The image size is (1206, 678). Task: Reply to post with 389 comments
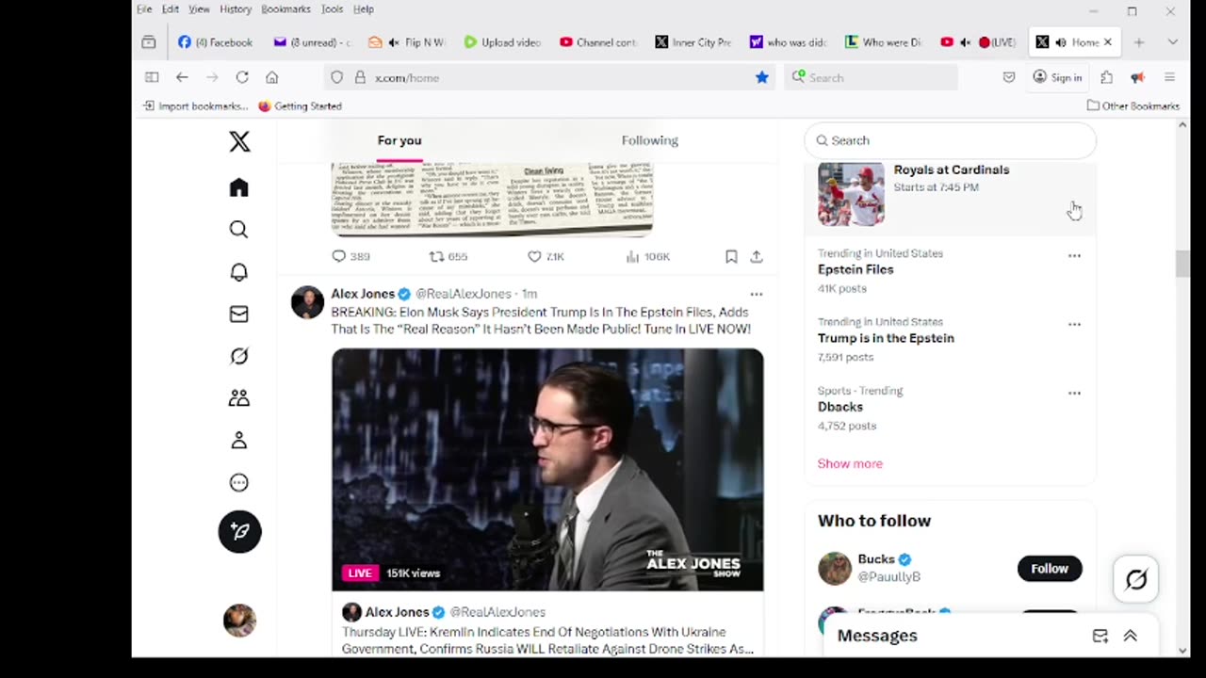[350, 256]
